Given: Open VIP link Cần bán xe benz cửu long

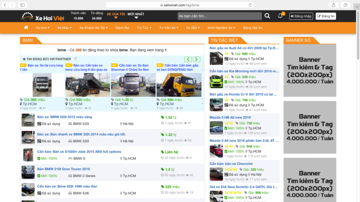Looking at the screenshot, I should coord(86,67).
